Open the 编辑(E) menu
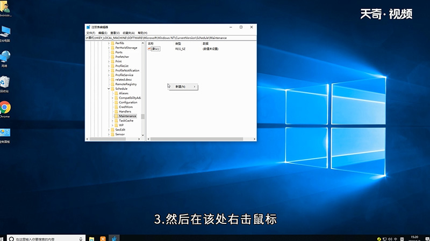This screenshot has height=241, width=430. [103, 33]
